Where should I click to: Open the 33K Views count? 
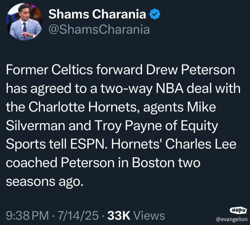coord(136,216)
